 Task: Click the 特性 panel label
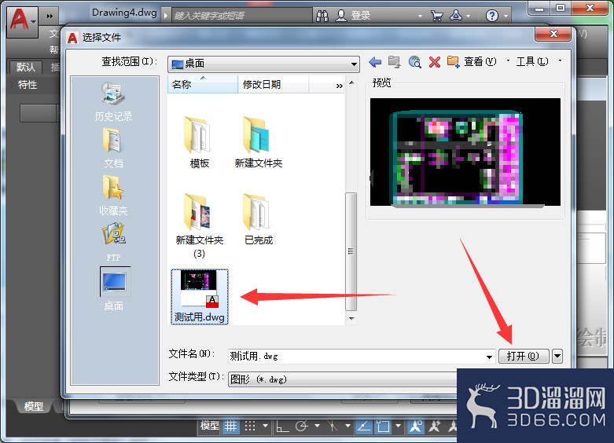point(28,85)
